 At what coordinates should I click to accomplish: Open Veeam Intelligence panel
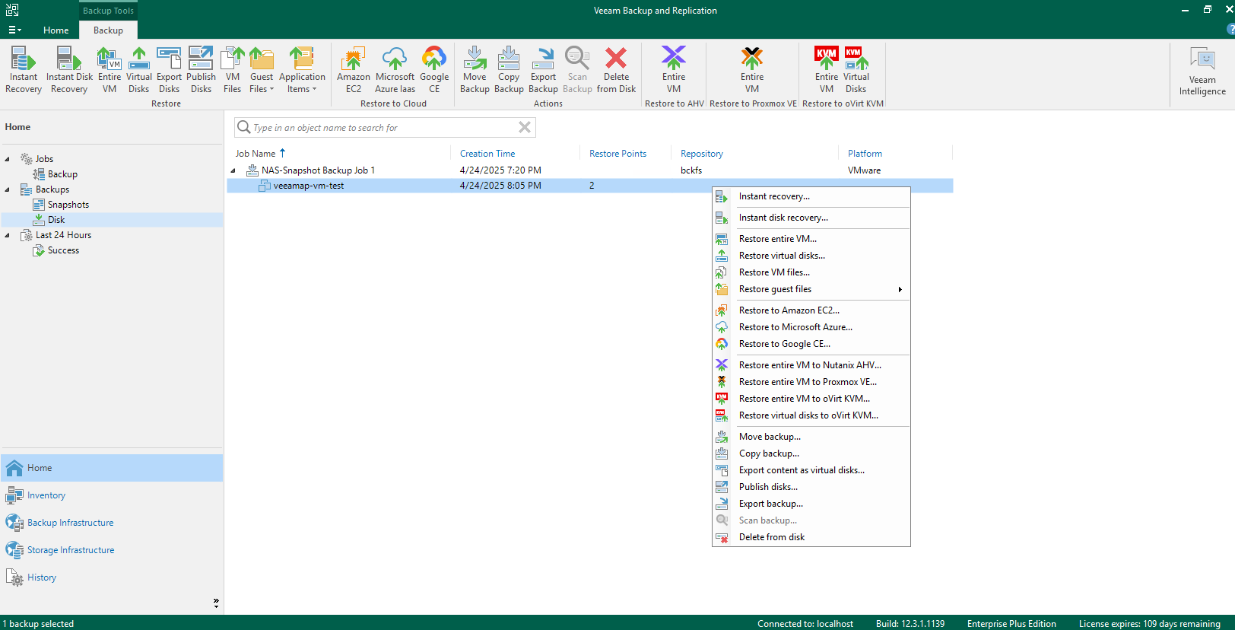[x=1202, y=72]
